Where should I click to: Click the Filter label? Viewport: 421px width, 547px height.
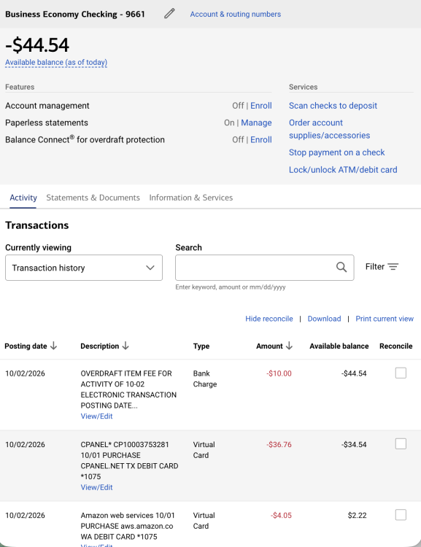375,267
